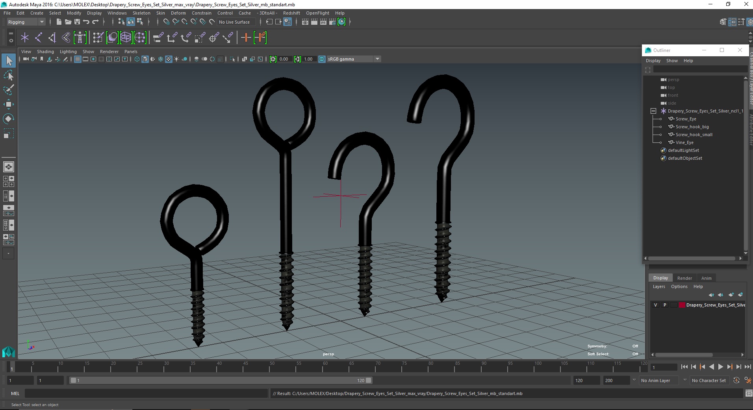Switch to the Anim layer tab
753x410 pixels.
click(706, 278)
